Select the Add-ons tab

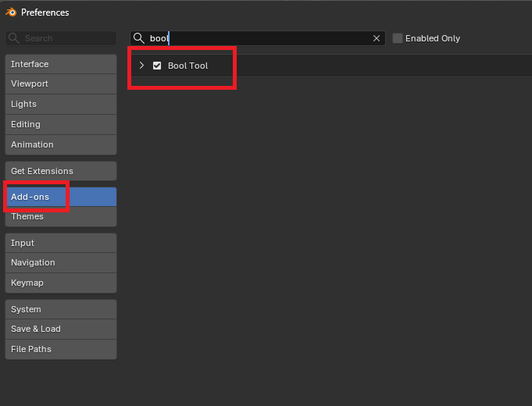(x=61, y=197)
